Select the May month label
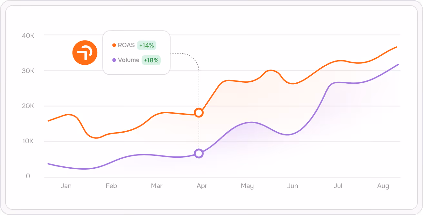The height and width of the screenshot is (215, 423). tap(247, 186)
